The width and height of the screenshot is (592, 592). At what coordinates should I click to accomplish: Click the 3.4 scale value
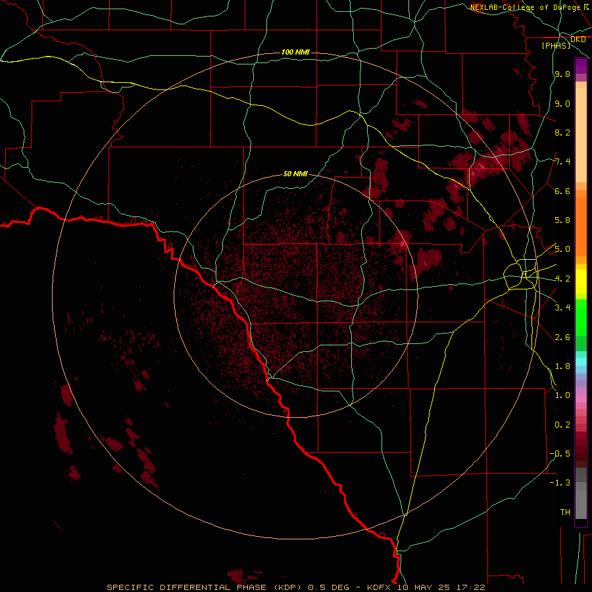562,308
